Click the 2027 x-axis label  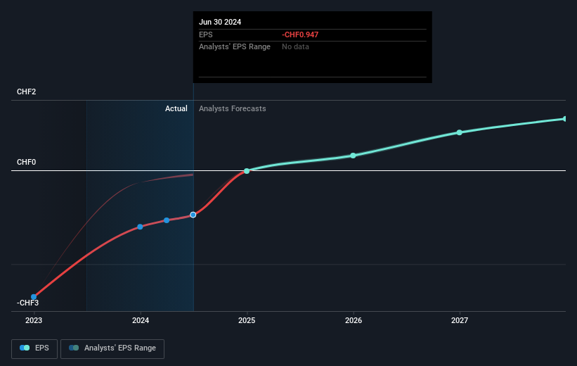coord(460,321)
